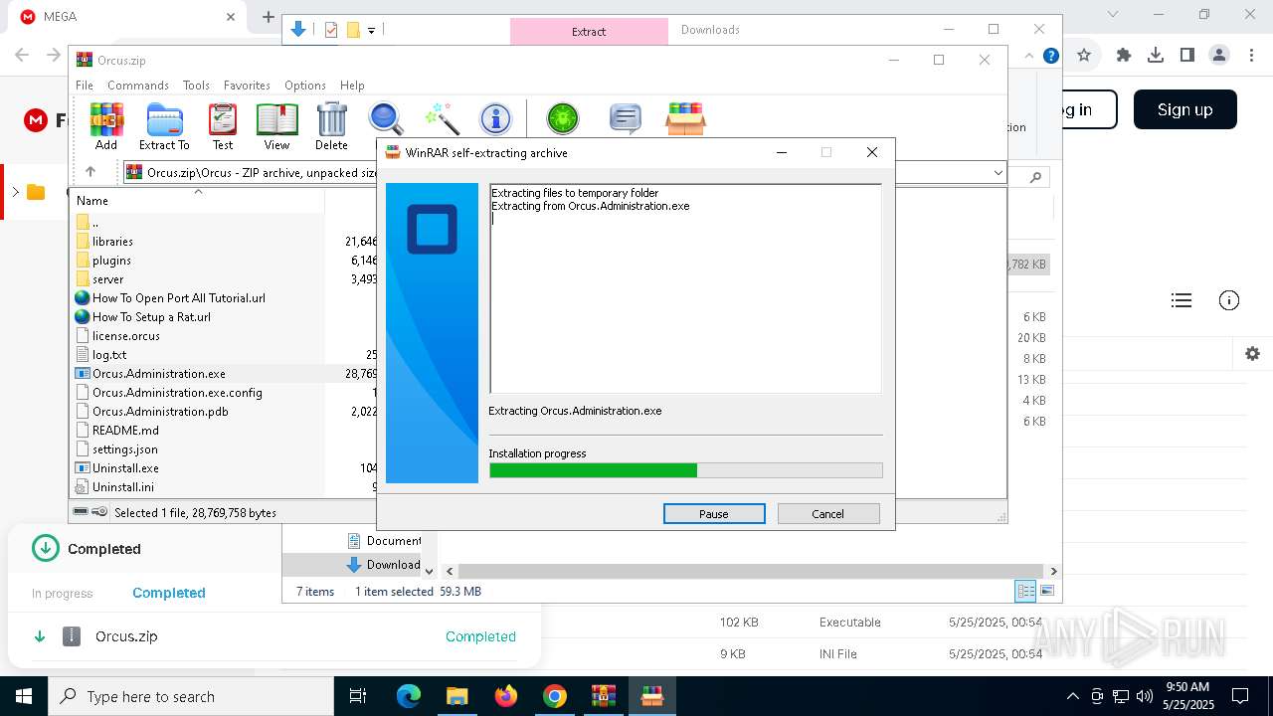The height and width of the screenshot is (716, 1273).
Task: Open the File menu in WinRAR
Action: point(85,86)
